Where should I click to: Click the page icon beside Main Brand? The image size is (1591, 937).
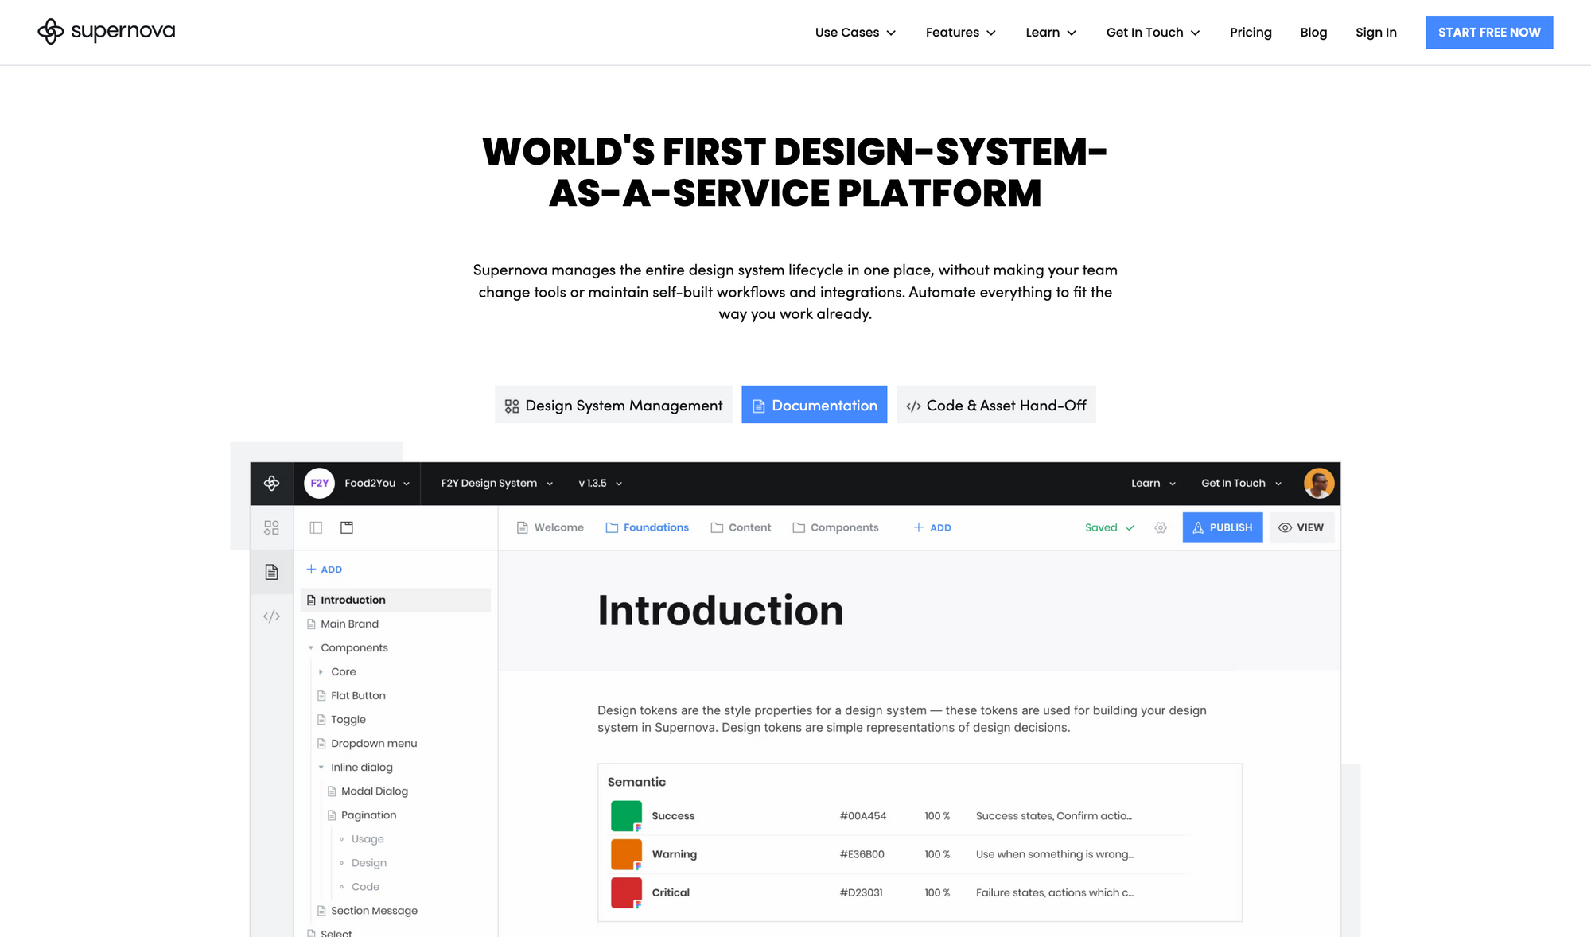coord(311,624)
